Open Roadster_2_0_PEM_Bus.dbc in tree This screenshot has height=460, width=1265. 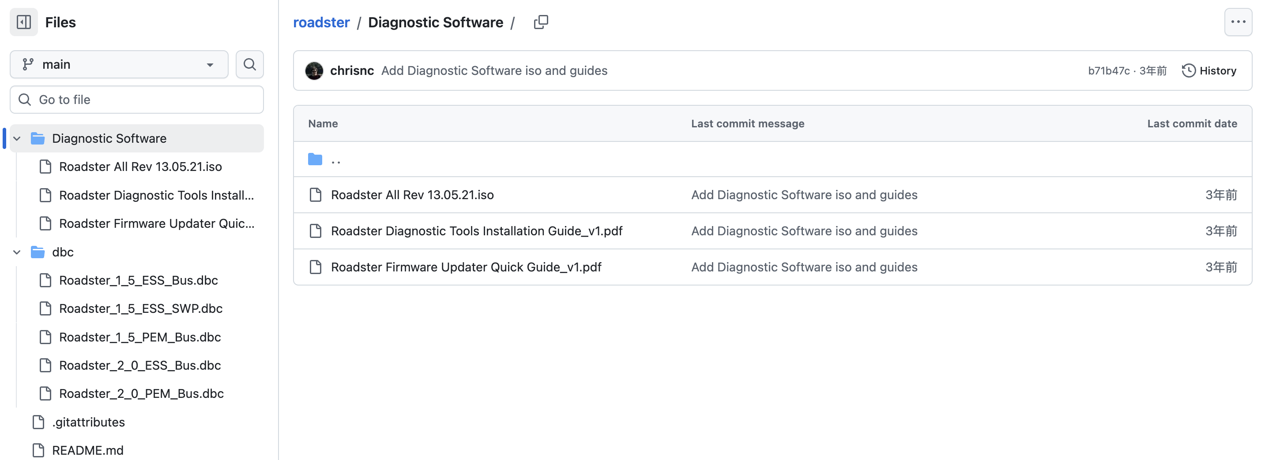tap(140, 394)
